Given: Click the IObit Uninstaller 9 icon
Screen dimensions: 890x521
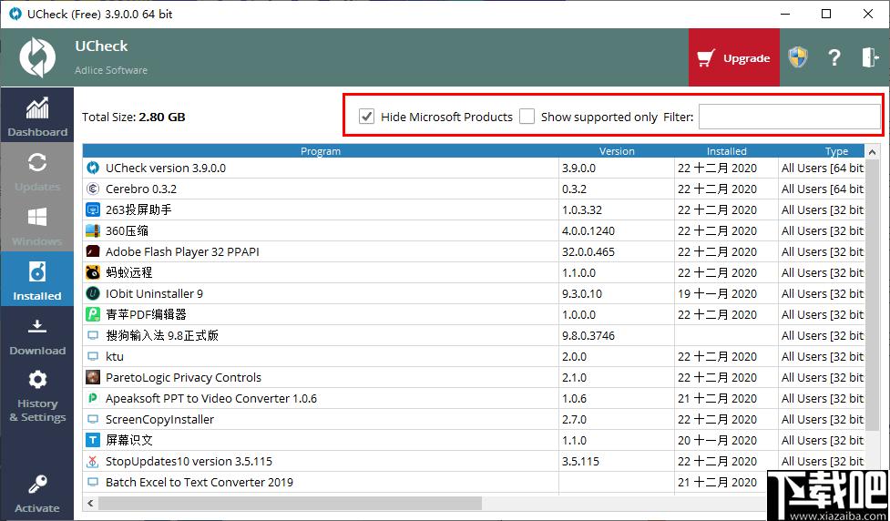Looking at the screenshot, I should tap(93, 293).
